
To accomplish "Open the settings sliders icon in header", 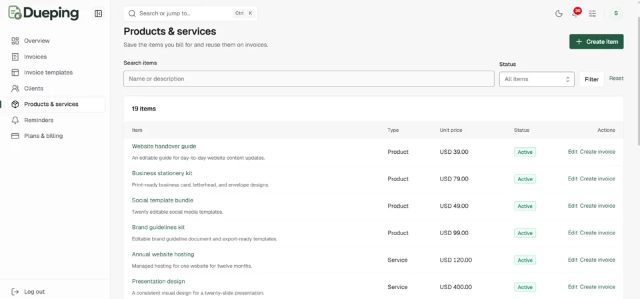I will tap(592, 13).
